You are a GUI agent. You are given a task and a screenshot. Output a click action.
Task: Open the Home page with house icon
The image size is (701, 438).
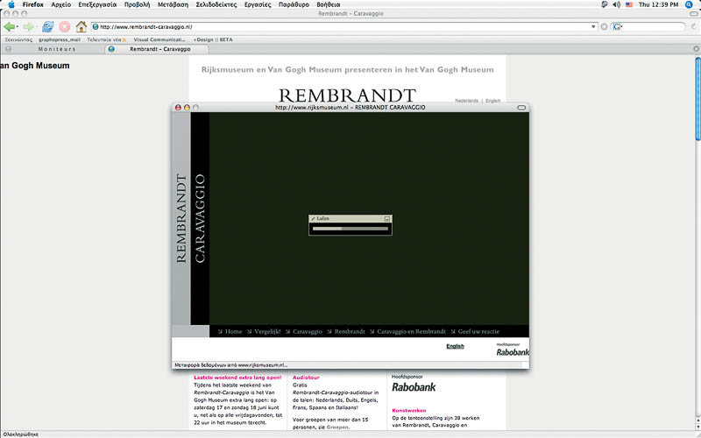pyautogui.click(x=81, y=27)
